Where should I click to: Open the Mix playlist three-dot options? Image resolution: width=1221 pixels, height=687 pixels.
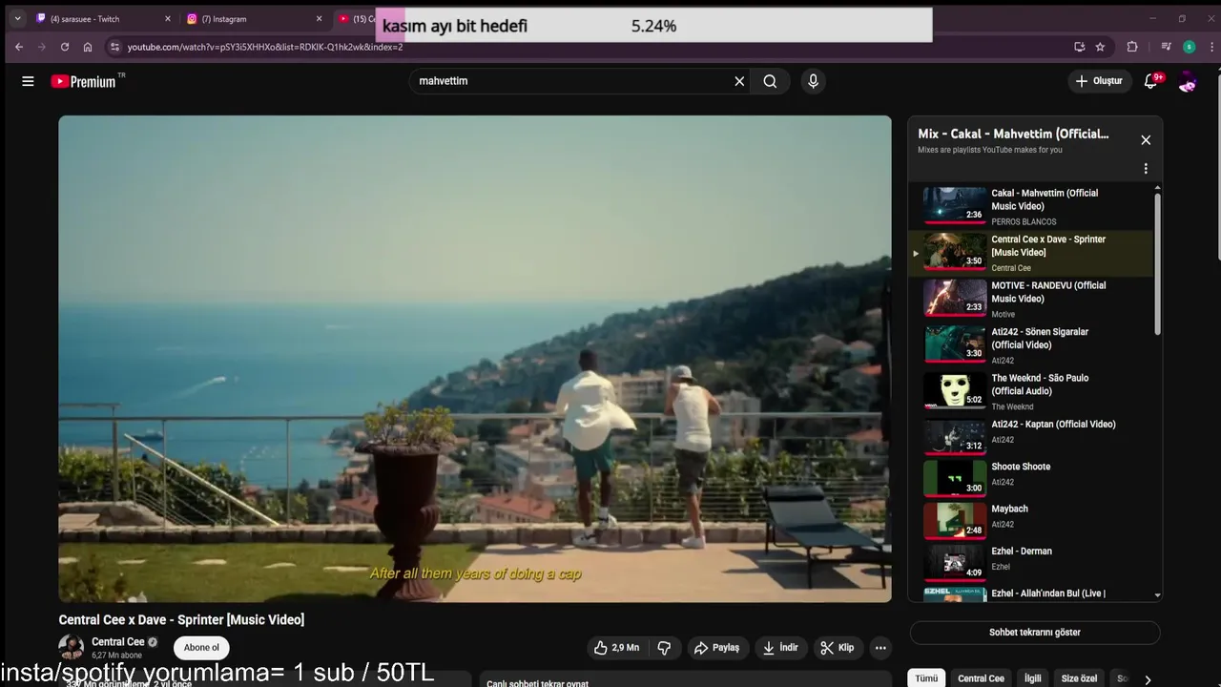click(x=1146, y=169)
